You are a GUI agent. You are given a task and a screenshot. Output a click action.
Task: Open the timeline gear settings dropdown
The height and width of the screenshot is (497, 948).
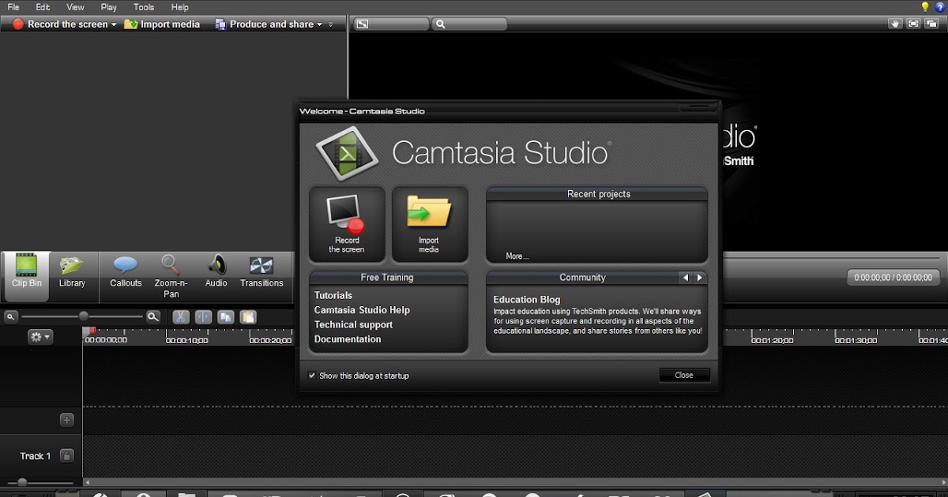tap(40, 337)
